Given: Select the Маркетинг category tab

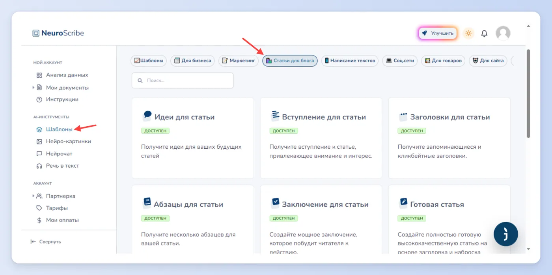Looking at the screenshot, I should 239,61.
